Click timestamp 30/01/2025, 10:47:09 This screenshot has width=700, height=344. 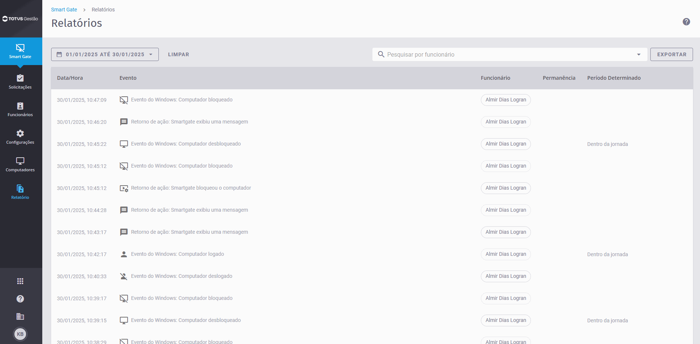(x=82, y=100)
